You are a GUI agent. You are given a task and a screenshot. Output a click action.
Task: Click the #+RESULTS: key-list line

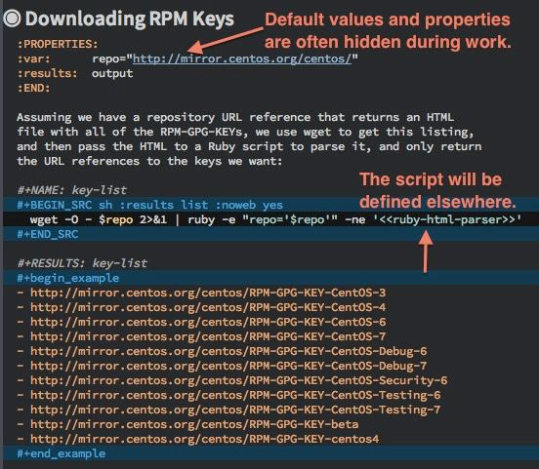82,263
